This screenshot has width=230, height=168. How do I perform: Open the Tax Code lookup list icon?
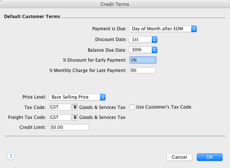tap(75, 107)
